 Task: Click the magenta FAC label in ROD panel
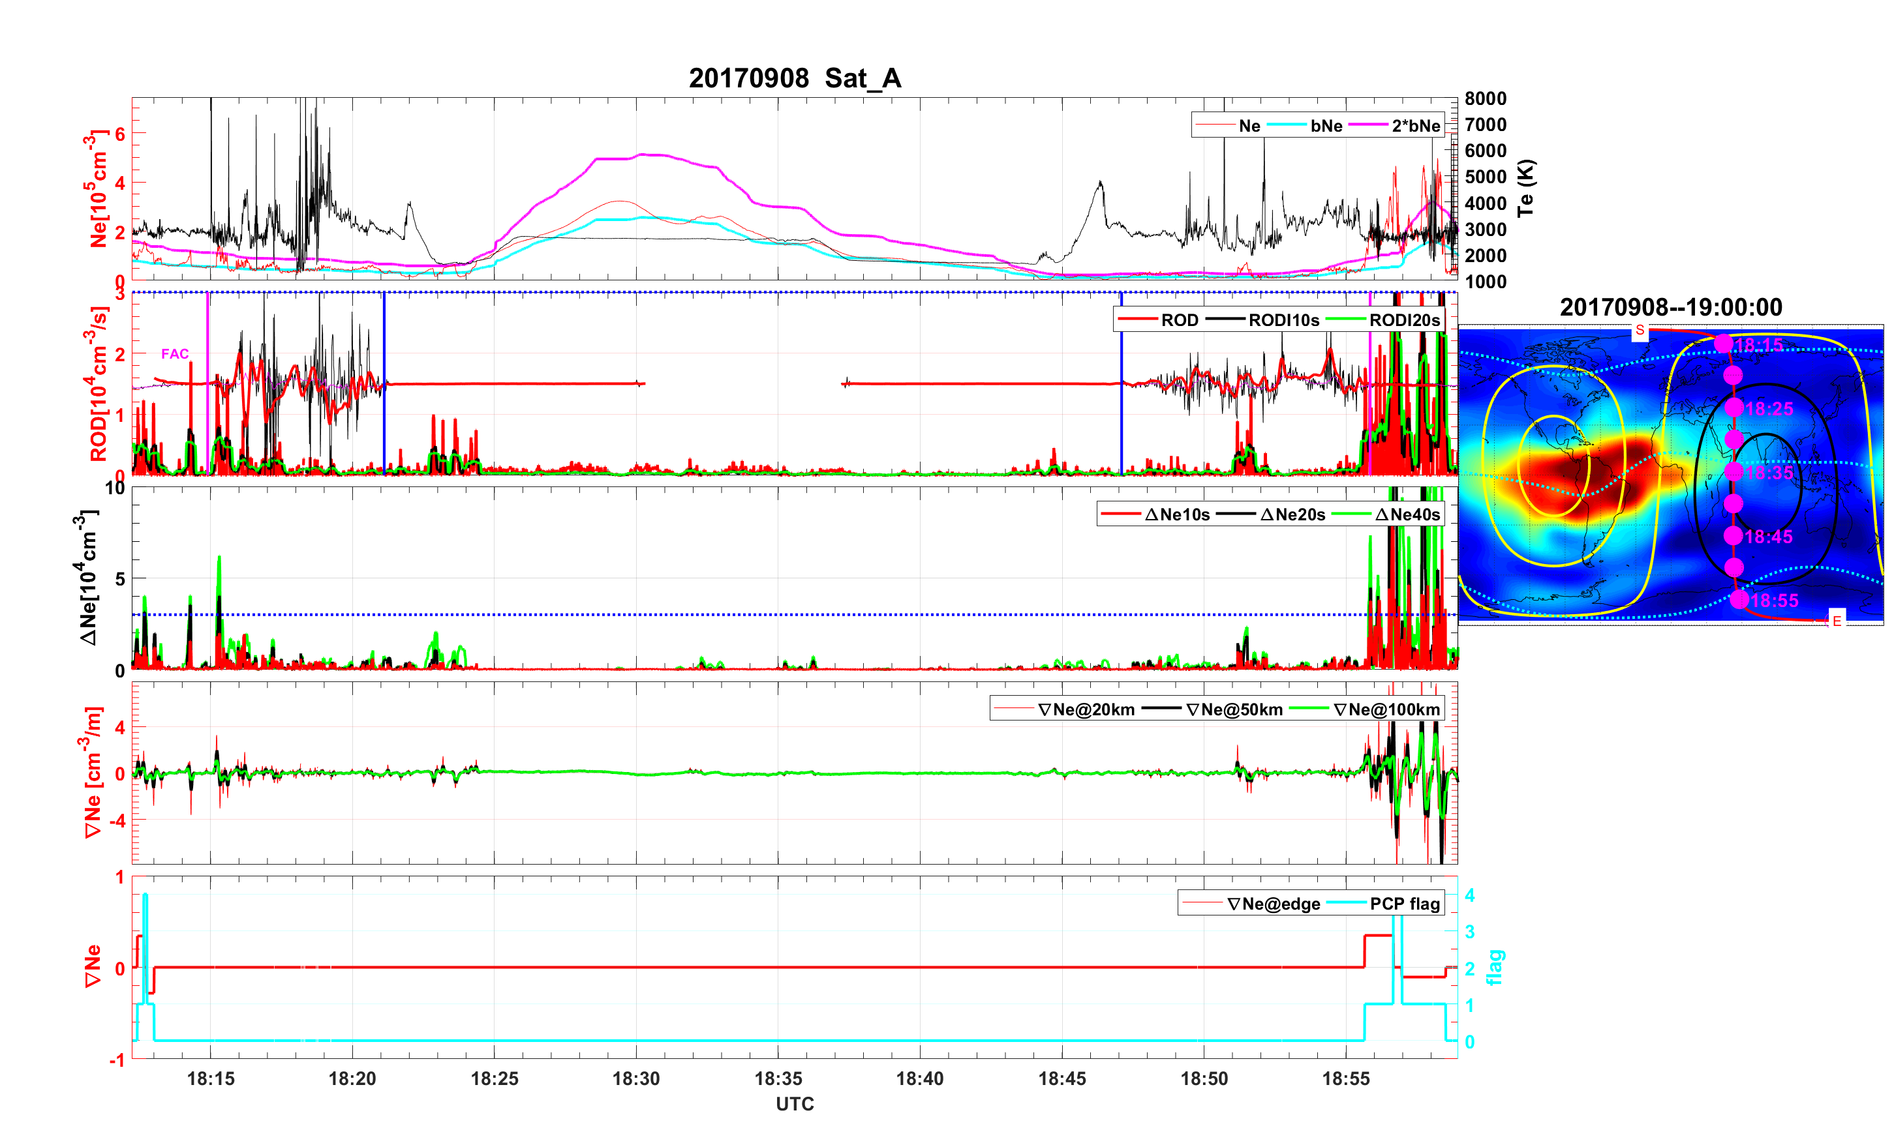click(174, 353)
